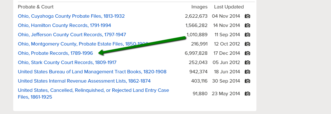Click camera icon for Hamilton County Records
Screen dimensions: 331x114
pyautogui.click(x=247, y=26)
